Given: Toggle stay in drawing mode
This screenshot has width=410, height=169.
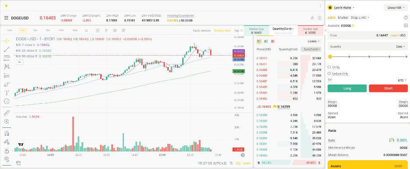Looking at the screenshot, I should point(7,142).
